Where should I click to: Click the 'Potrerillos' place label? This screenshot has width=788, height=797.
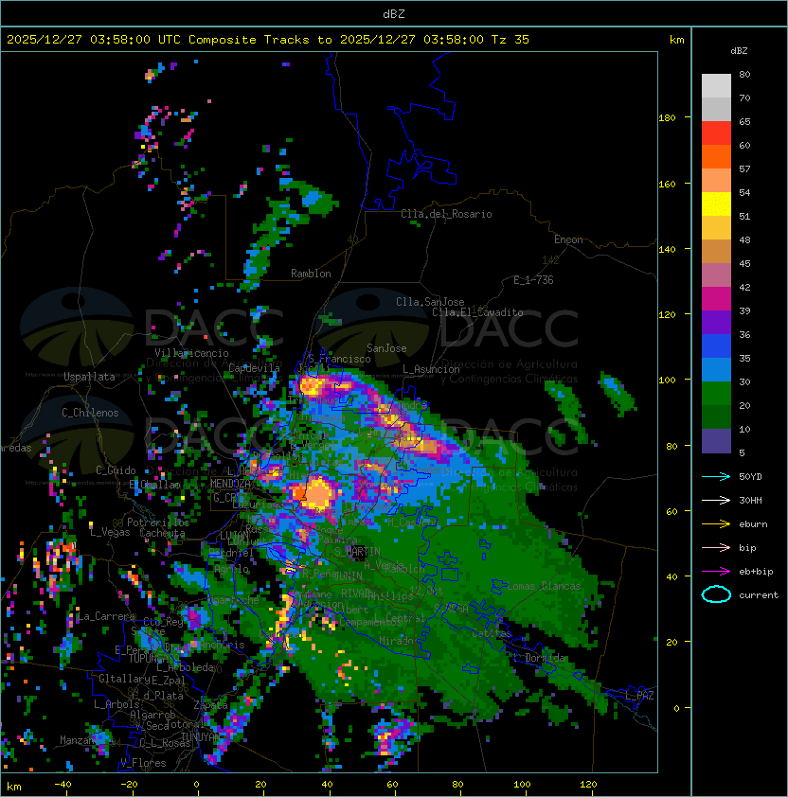coord(158,522)
